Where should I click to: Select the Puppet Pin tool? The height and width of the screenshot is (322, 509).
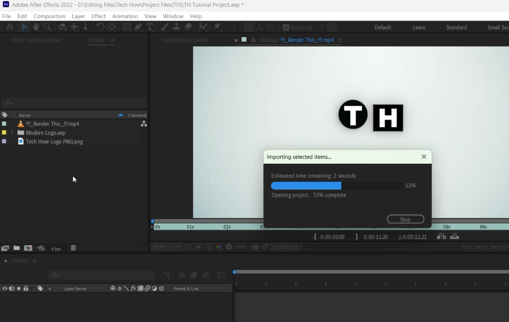pyautogui.click(x=217, y=27)
